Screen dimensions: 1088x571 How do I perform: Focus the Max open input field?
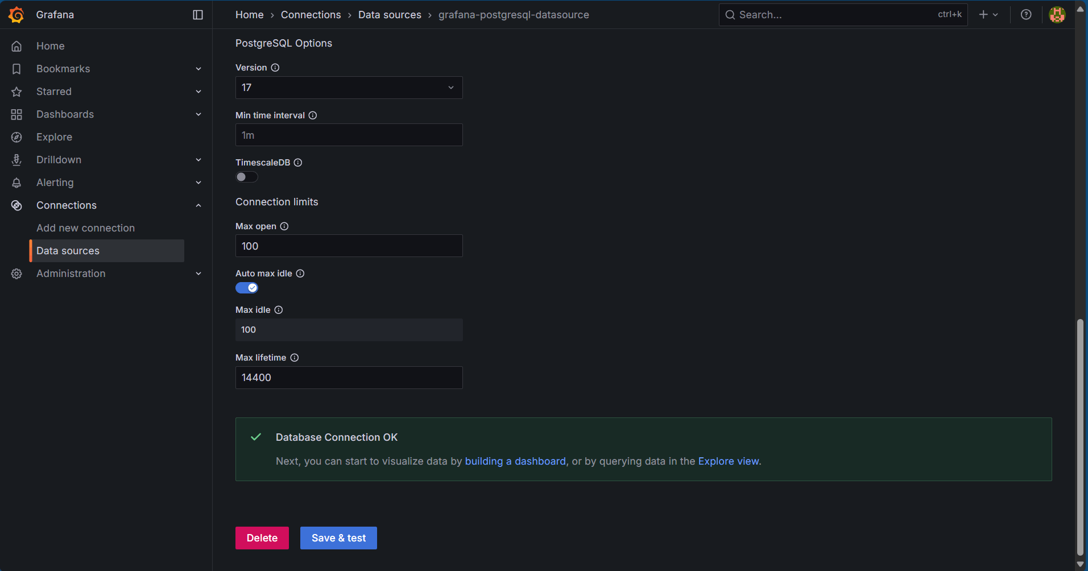(x=349, y=246)
